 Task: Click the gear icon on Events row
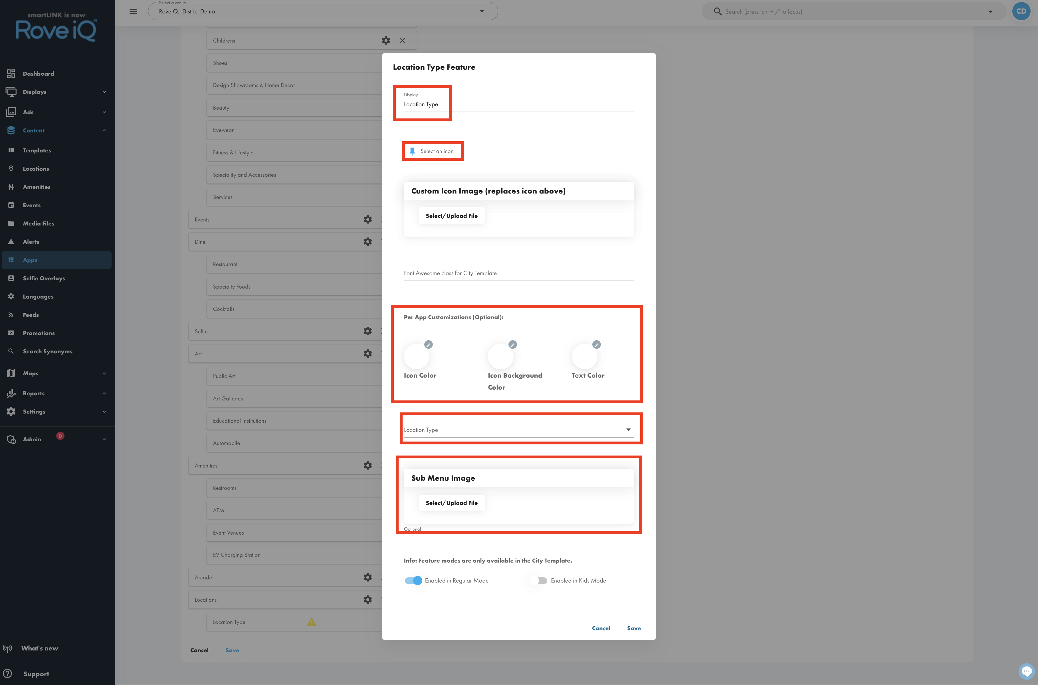click(x=368, y=219)
